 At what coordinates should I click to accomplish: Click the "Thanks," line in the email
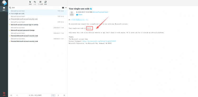(71, 37)
